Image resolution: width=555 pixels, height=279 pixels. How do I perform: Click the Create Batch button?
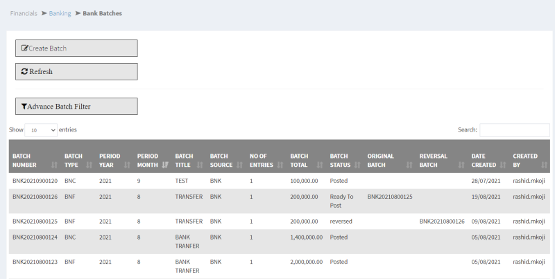point(76,48)
